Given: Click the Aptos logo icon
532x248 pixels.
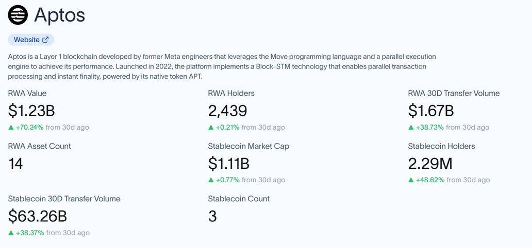Looking at the screenshot, I should [18, 15].
